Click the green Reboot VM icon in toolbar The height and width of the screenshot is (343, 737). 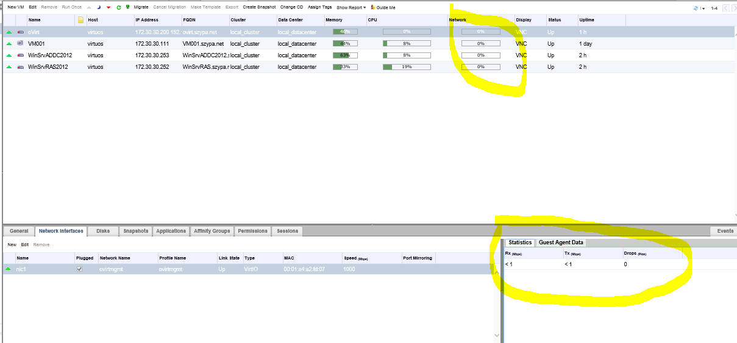(x=118, y=7)
